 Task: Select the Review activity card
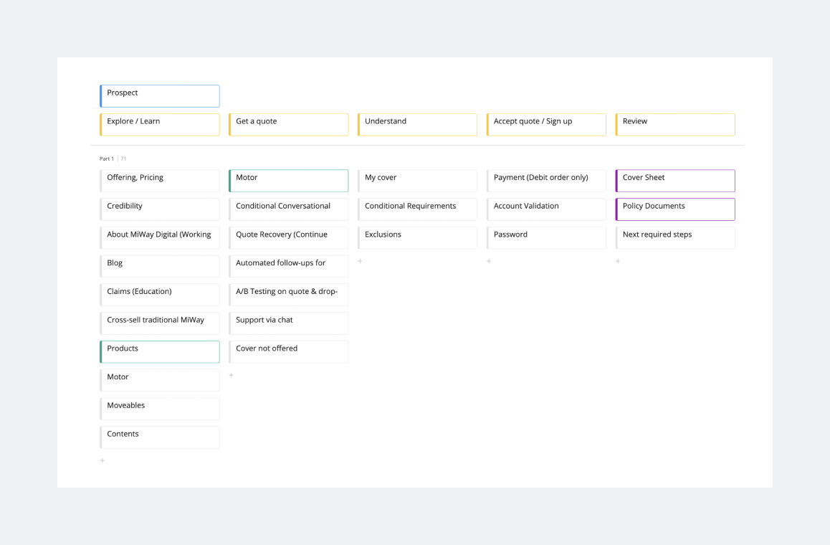click(675, 124)
